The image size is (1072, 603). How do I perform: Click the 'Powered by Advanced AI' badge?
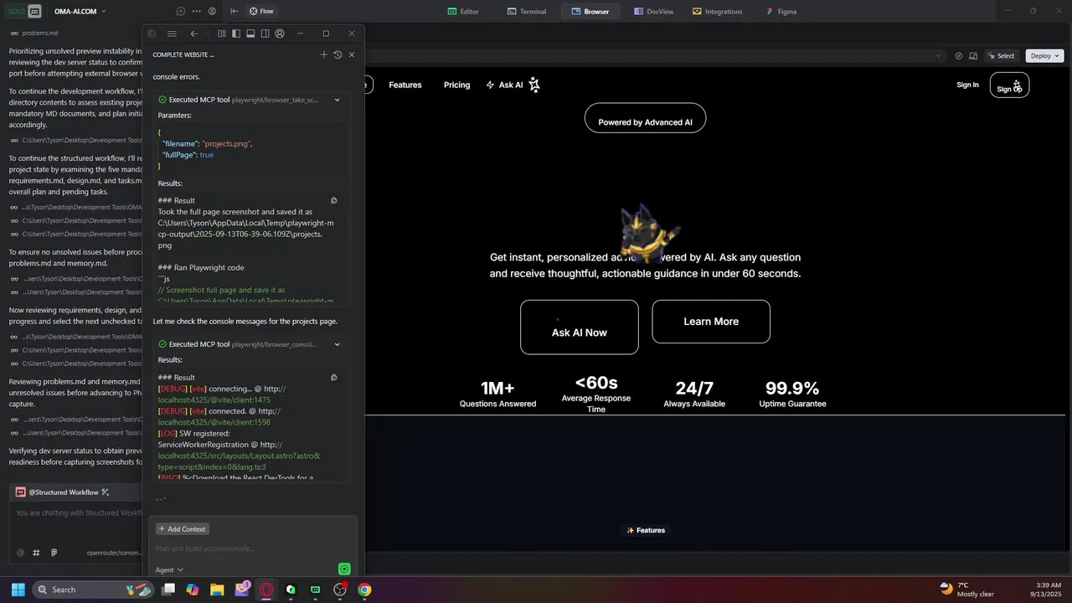[645, 118]
